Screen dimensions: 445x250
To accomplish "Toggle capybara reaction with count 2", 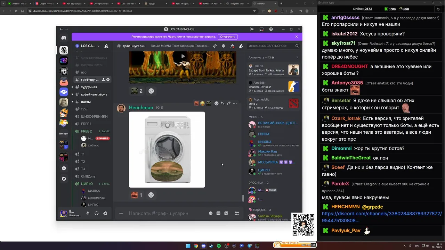I will tap(137, 91).
